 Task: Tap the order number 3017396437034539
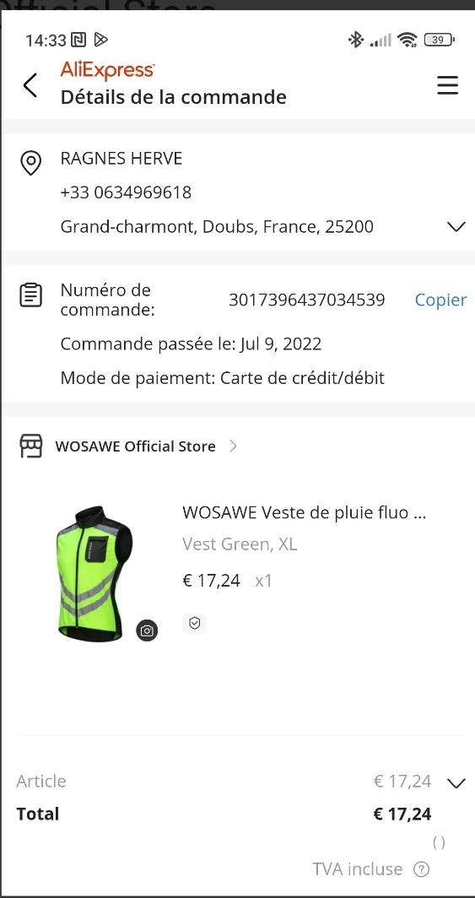click(307, 300)
